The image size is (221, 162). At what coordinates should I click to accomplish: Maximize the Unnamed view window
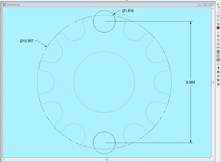coord(205,5)
